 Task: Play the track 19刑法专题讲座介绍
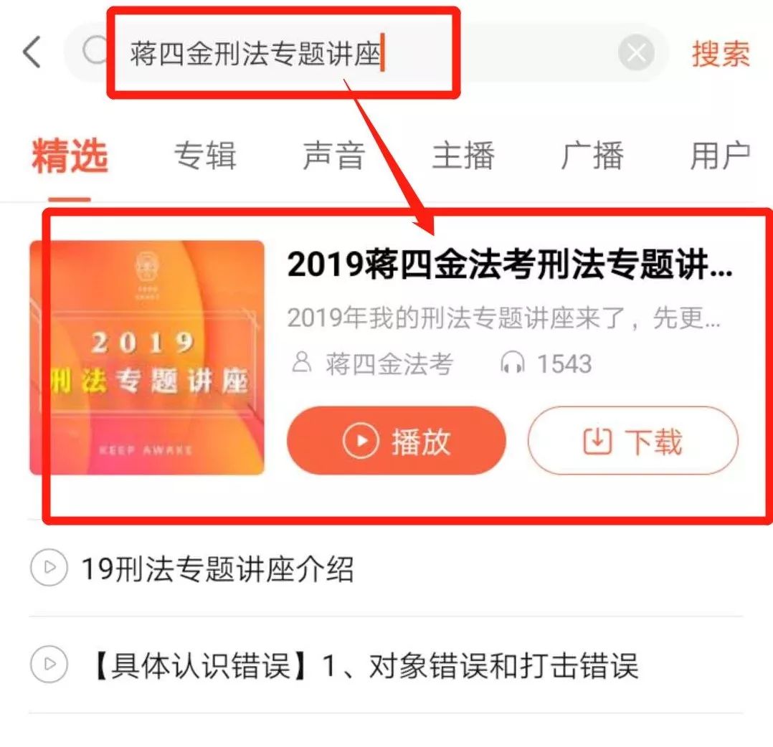pos(217,568)
